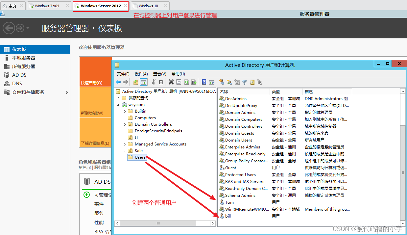Click the Export list icon
The image size is (407, 235).
point(194,82)
